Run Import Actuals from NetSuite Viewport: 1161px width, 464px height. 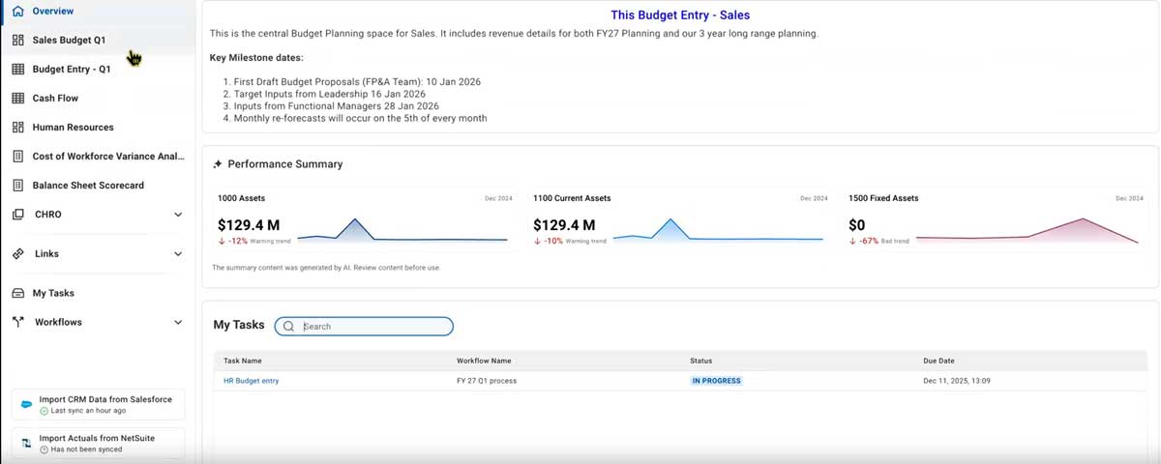pos(97,438)
